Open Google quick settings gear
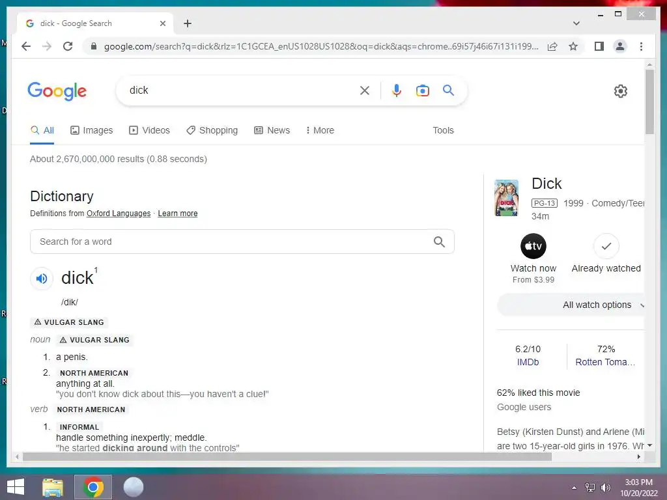Image resolution: width=667 pixels, height=500 pixels. pos(620,90)
